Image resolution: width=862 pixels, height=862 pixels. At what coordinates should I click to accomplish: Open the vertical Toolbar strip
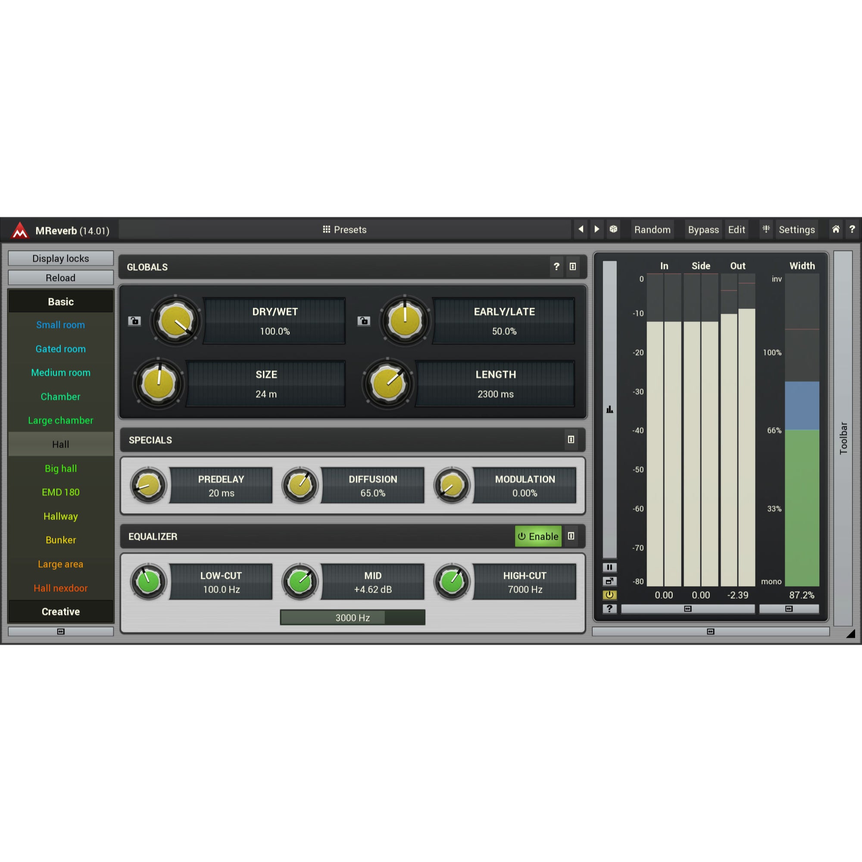(843, 439)
